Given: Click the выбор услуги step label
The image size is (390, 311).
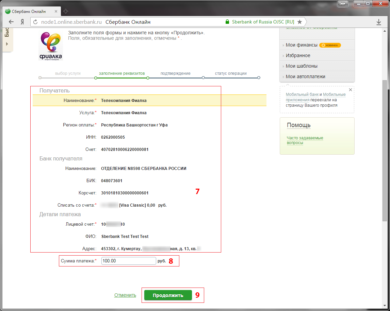Looking at the screenshot, I should pos(68,73).
